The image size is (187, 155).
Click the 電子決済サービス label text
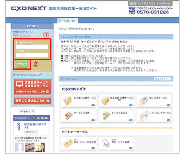coord(158,98)
